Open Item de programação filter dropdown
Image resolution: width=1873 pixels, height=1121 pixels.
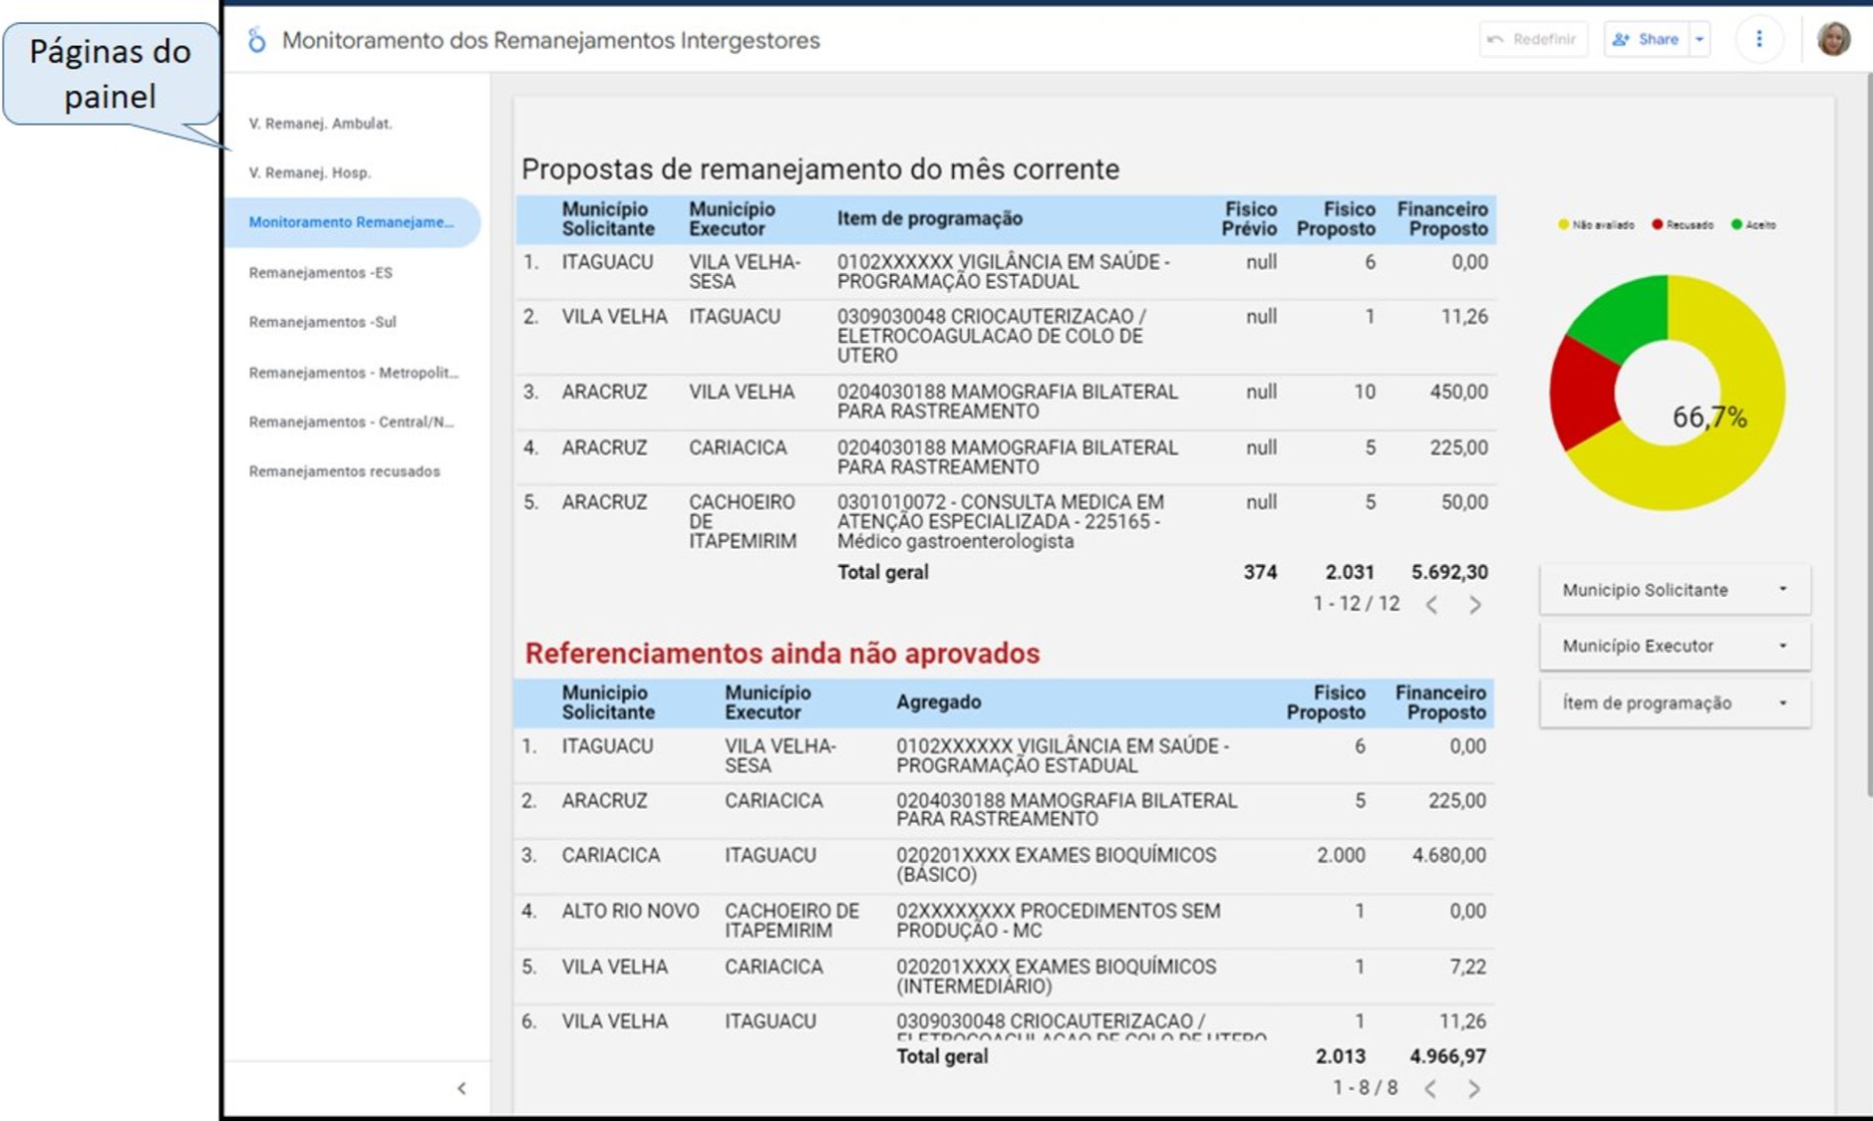1675,703
